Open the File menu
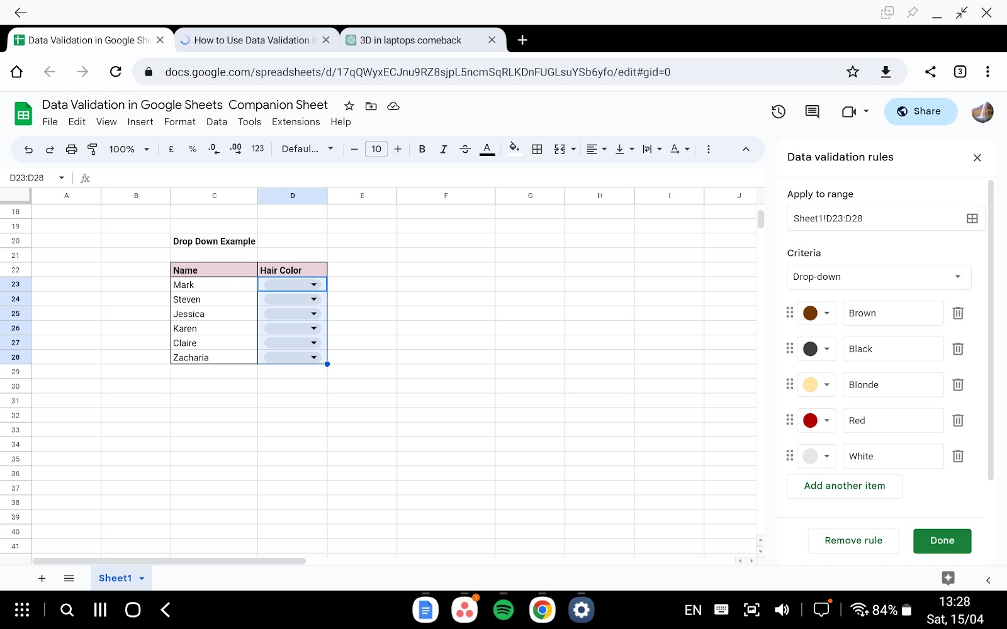Viewport: 1007px width, 629px height. point(50,122)
